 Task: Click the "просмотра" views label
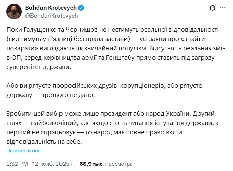pos(118,163)
